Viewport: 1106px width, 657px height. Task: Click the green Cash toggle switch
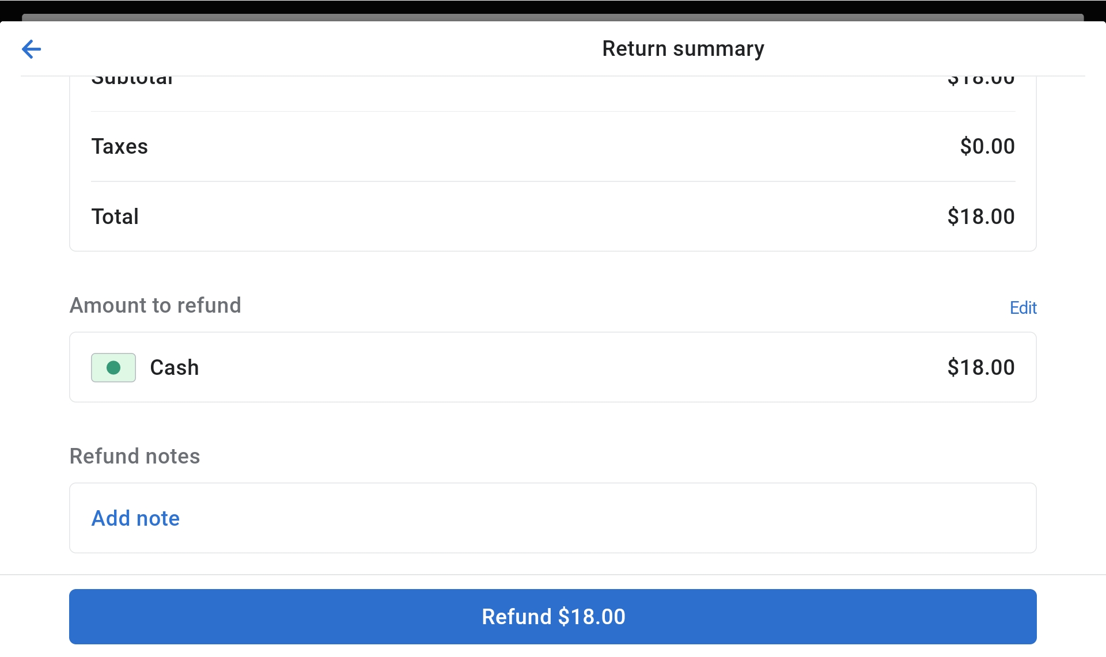click(113, 367)
